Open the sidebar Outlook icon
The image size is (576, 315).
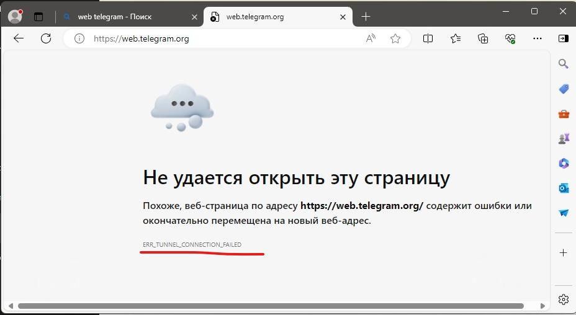point(564,189)
